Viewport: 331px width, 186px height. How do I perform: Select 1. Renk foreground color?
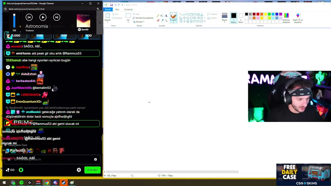click(234, 18)
